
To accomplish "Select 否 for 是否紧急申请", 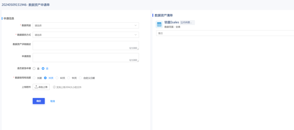I will click(x=43, y=69).
